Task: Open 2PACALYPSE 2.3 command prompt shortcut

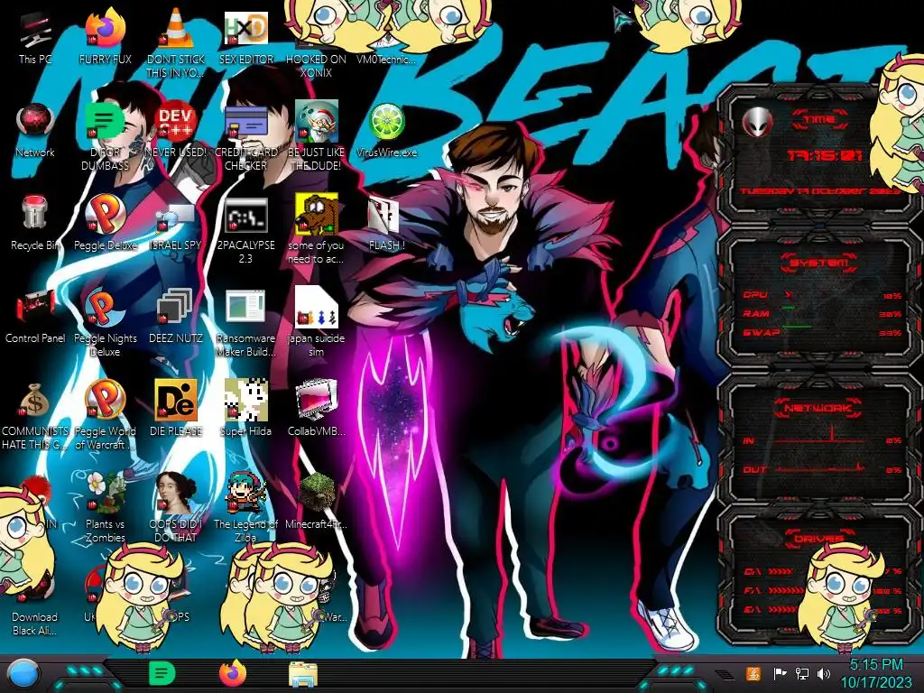Action: 245,230
